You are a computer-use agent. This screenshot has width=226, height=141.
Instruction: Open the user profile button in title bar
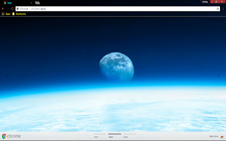(205, 2)
